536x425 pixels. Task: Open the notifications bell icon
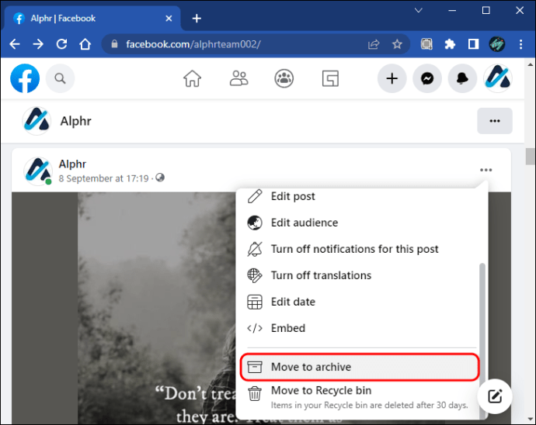pos(462,78)
